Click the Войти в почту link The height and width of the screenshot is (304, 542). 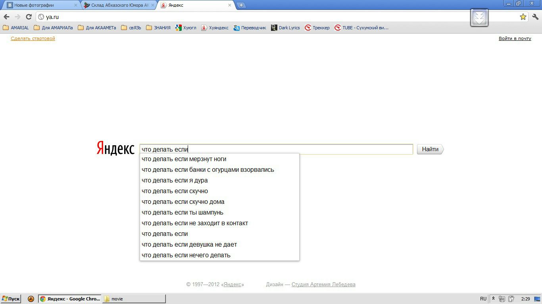point(515,38)
